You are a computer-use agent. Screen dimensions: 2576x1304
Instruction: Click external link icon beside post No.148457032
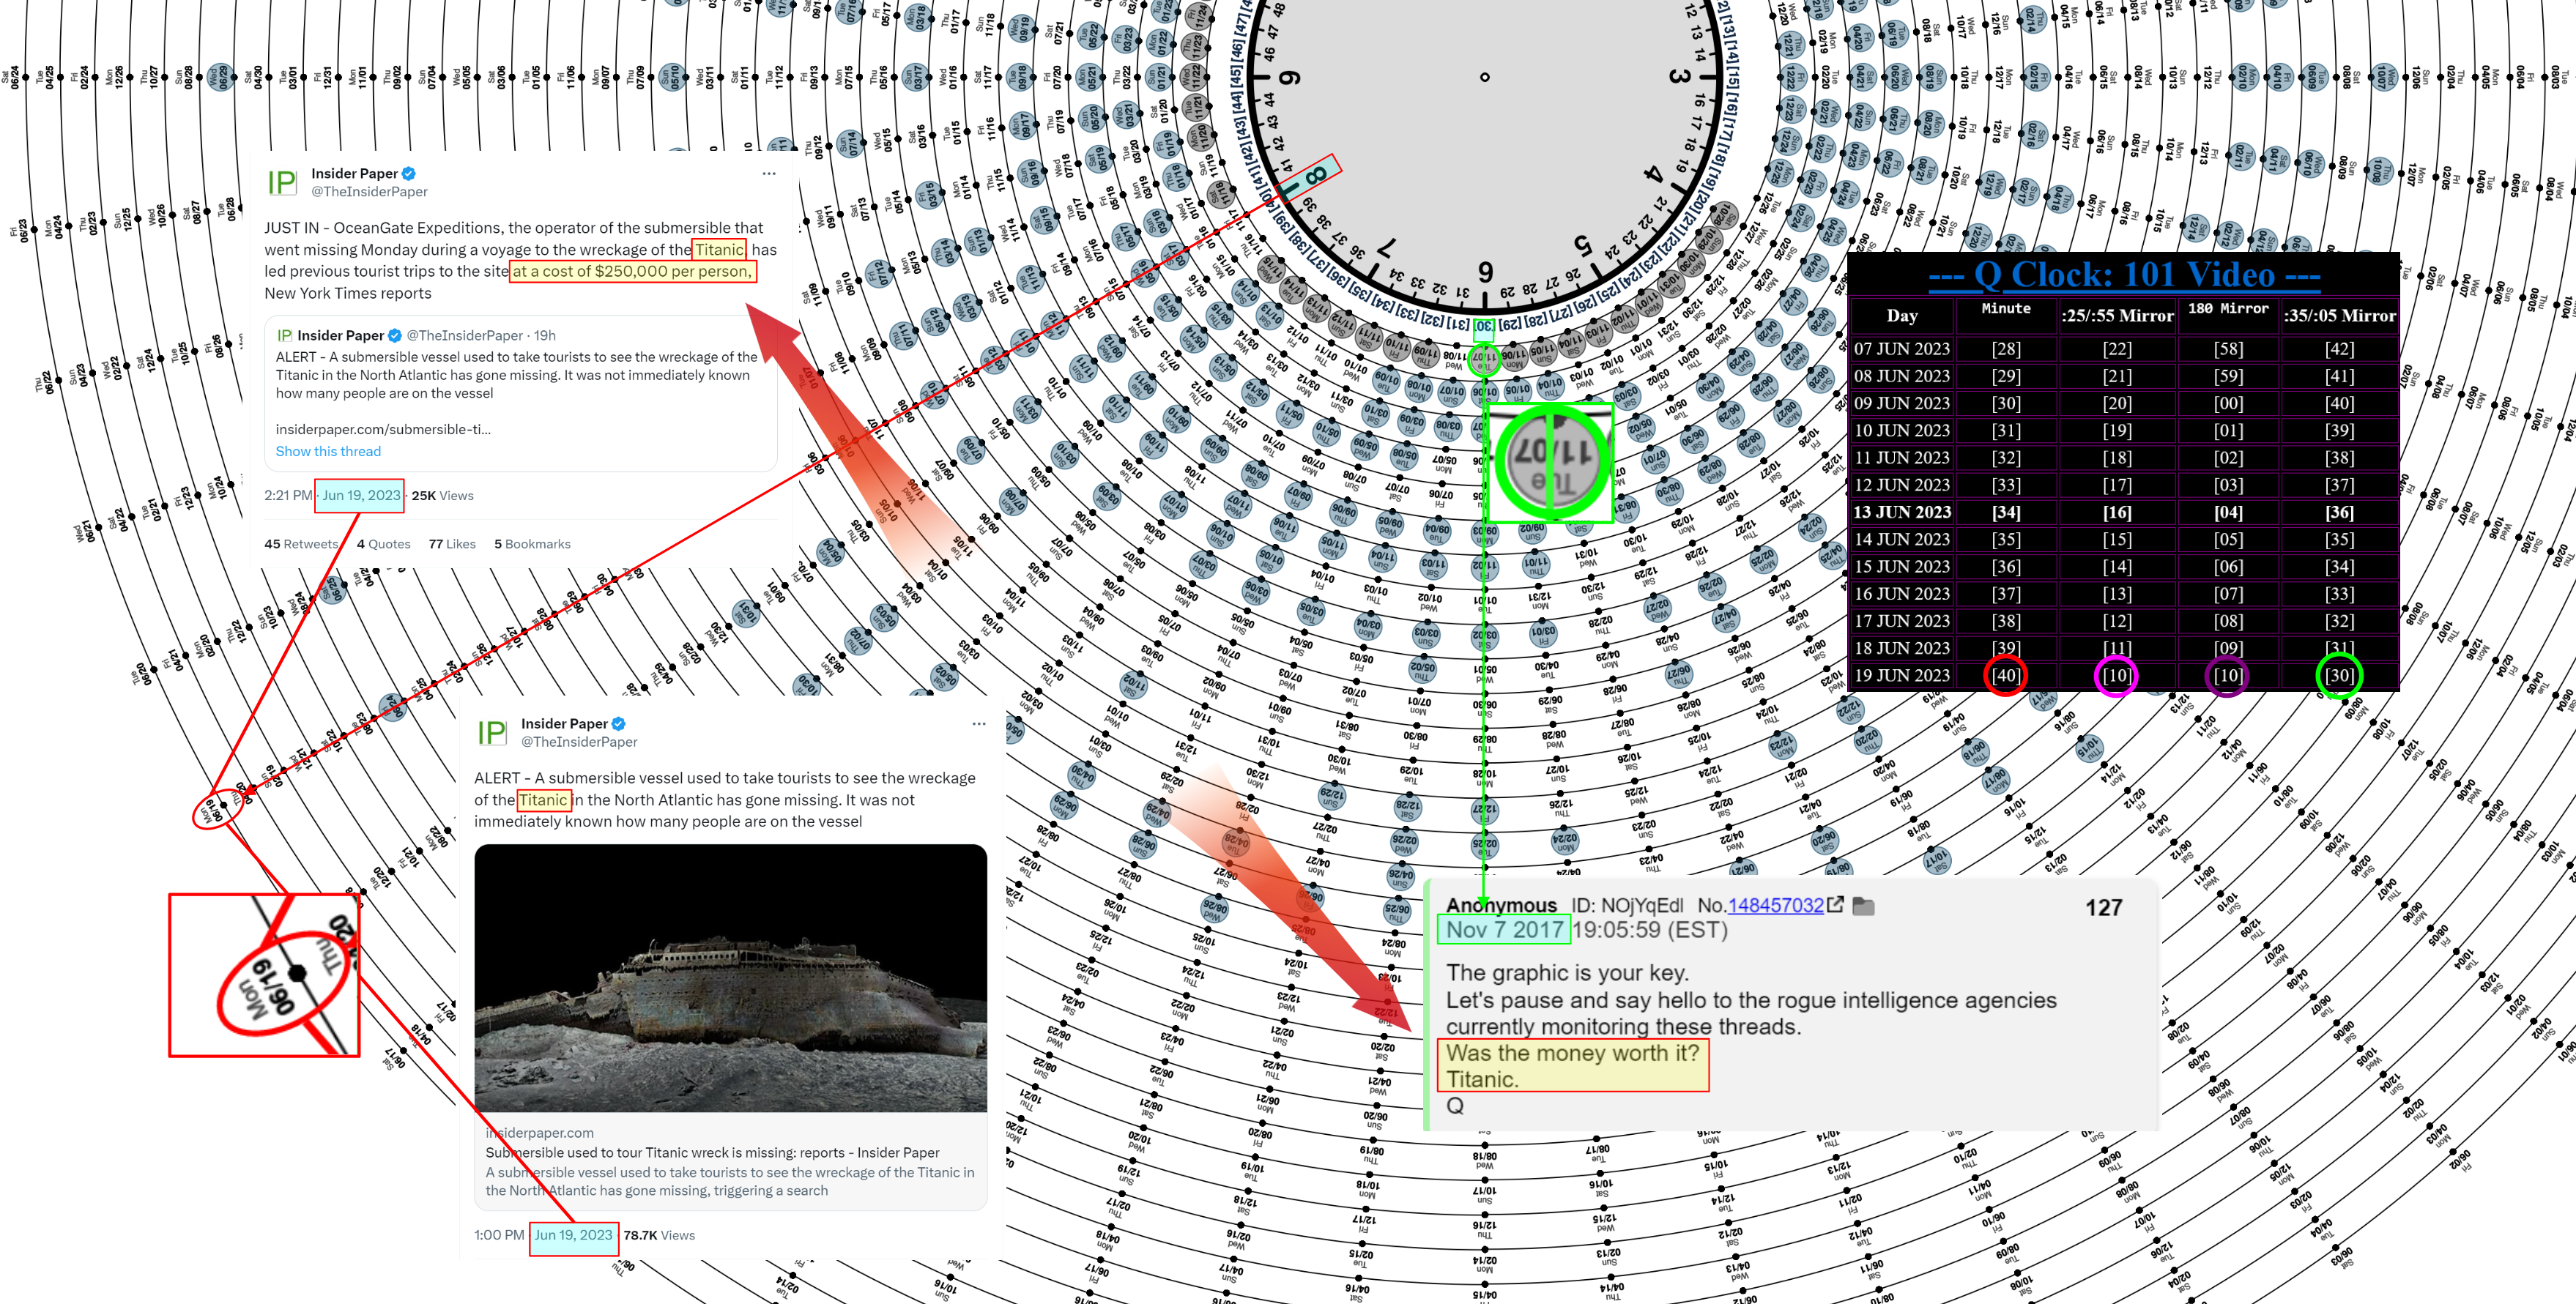1835,904
